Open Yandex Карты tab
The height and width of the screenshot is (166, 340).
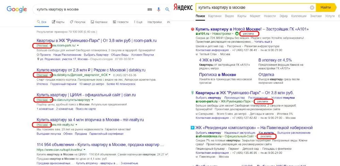click(x=242, y=16)
